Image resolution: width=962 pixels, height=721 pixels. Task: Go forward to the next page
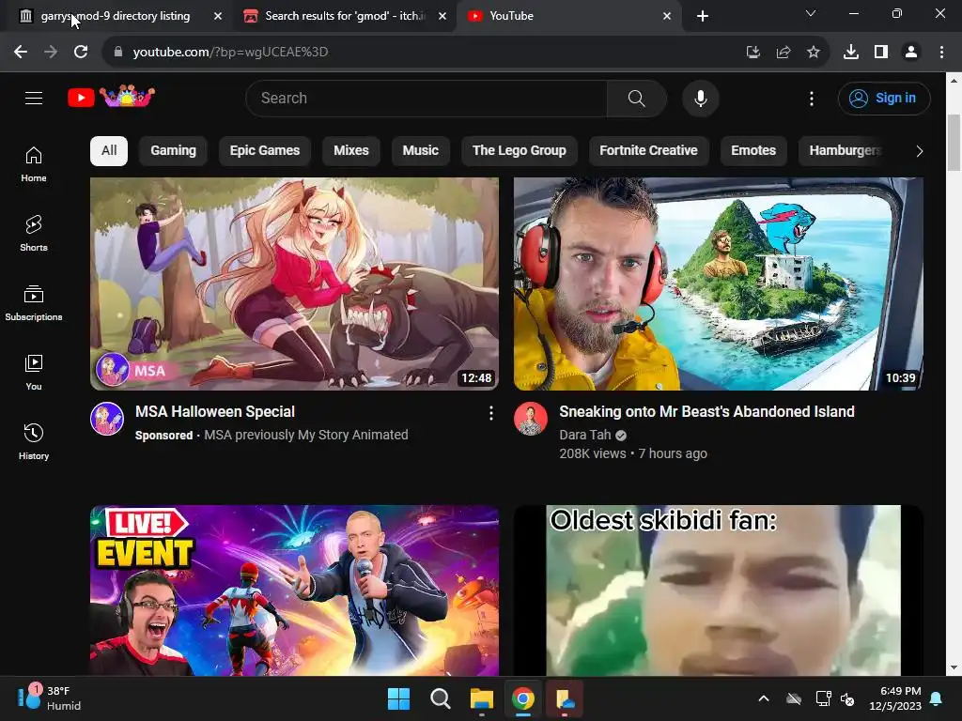51,53
